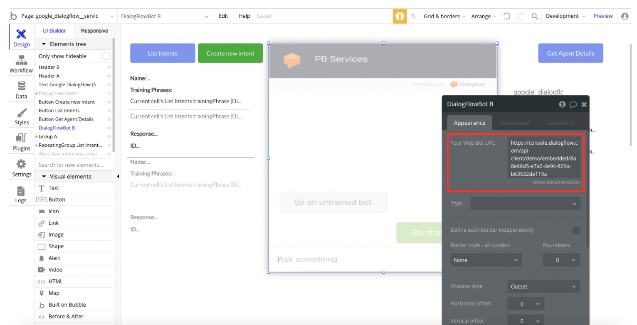Open the Development version dropdown
Viewport: 637px width, 325px height.
pos(565,16)
